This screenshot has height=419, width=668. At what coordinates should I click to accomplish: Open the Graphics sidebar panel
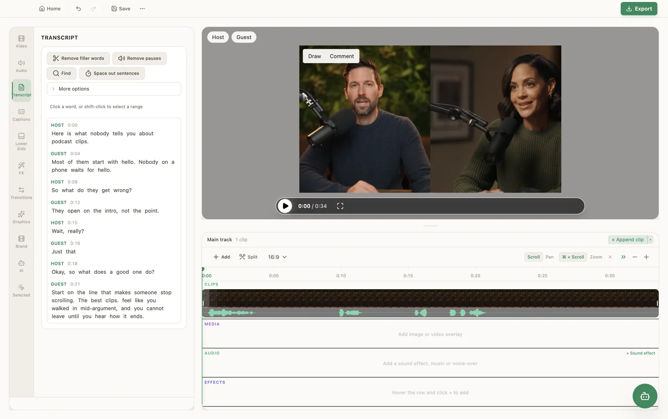[x=21, y=217]
